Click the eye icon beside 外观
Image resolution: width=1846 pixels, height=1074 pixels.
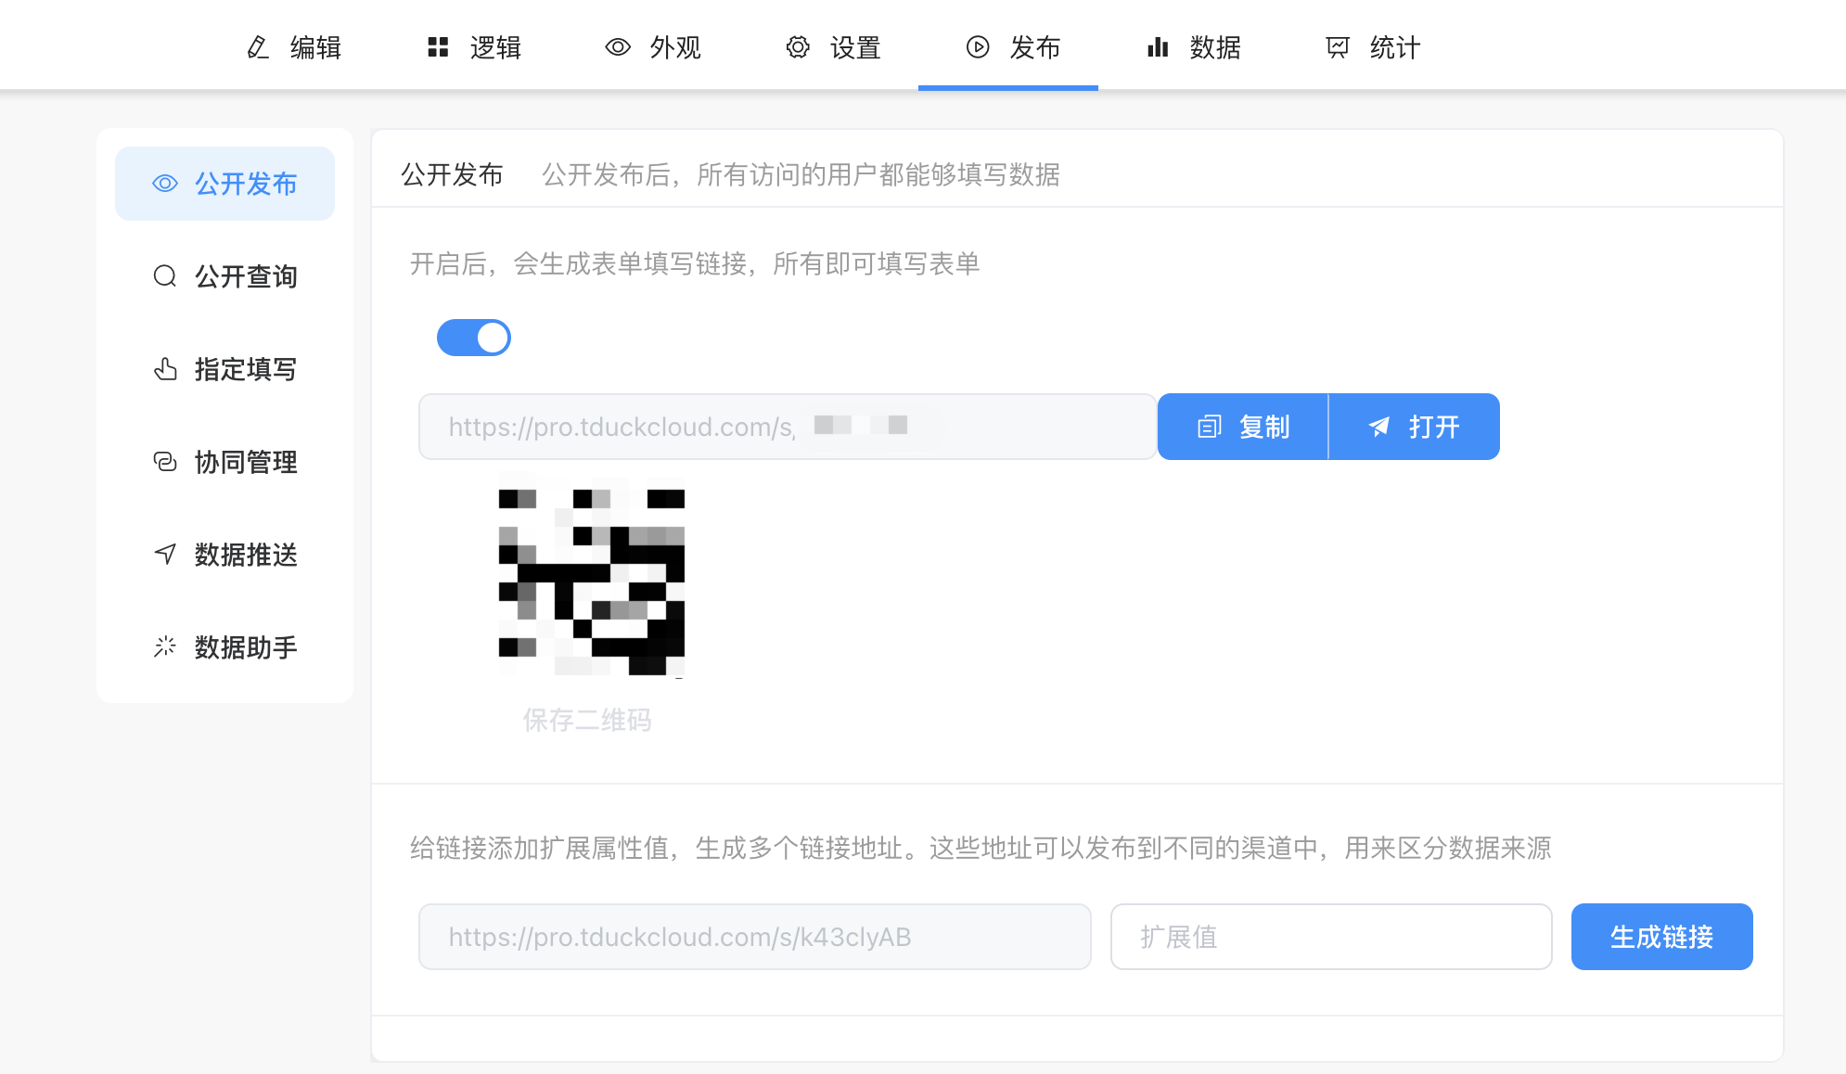(x=618, y=47)
